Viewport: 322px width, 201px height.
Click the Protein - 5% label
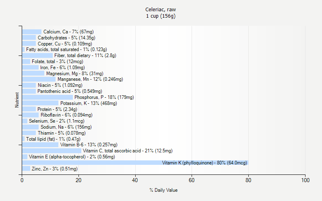[x=57, y=109]
